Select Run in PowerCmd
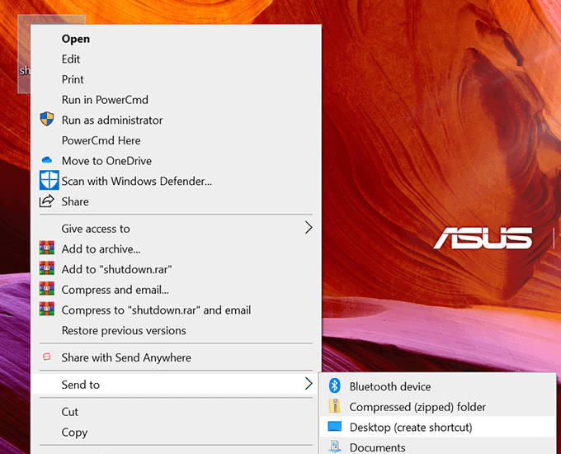Image resolution: width=561 pixels, height=454 pixels. pos(176,100)
